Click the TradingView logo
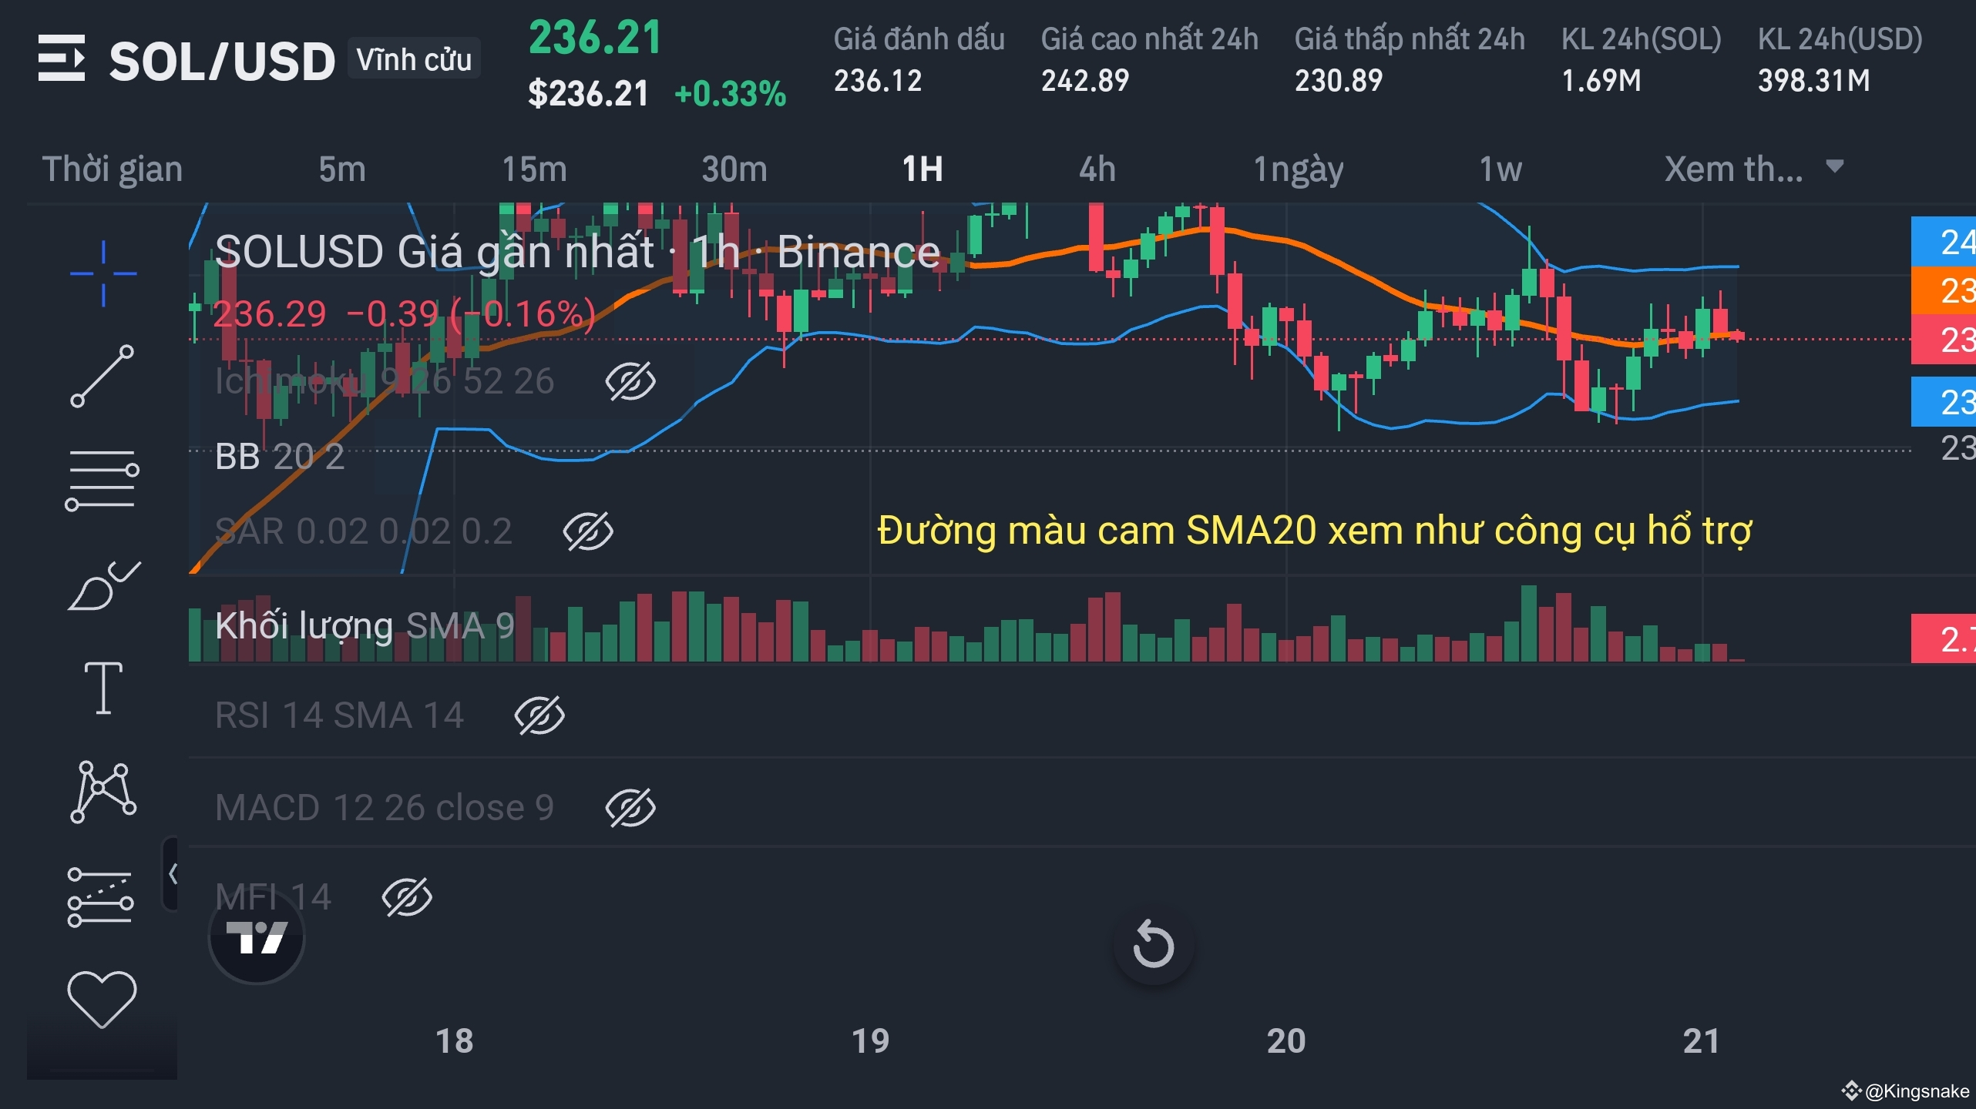Image resolution: width=1976 pixels, height=1109 pixels. [x=257, y=937]
